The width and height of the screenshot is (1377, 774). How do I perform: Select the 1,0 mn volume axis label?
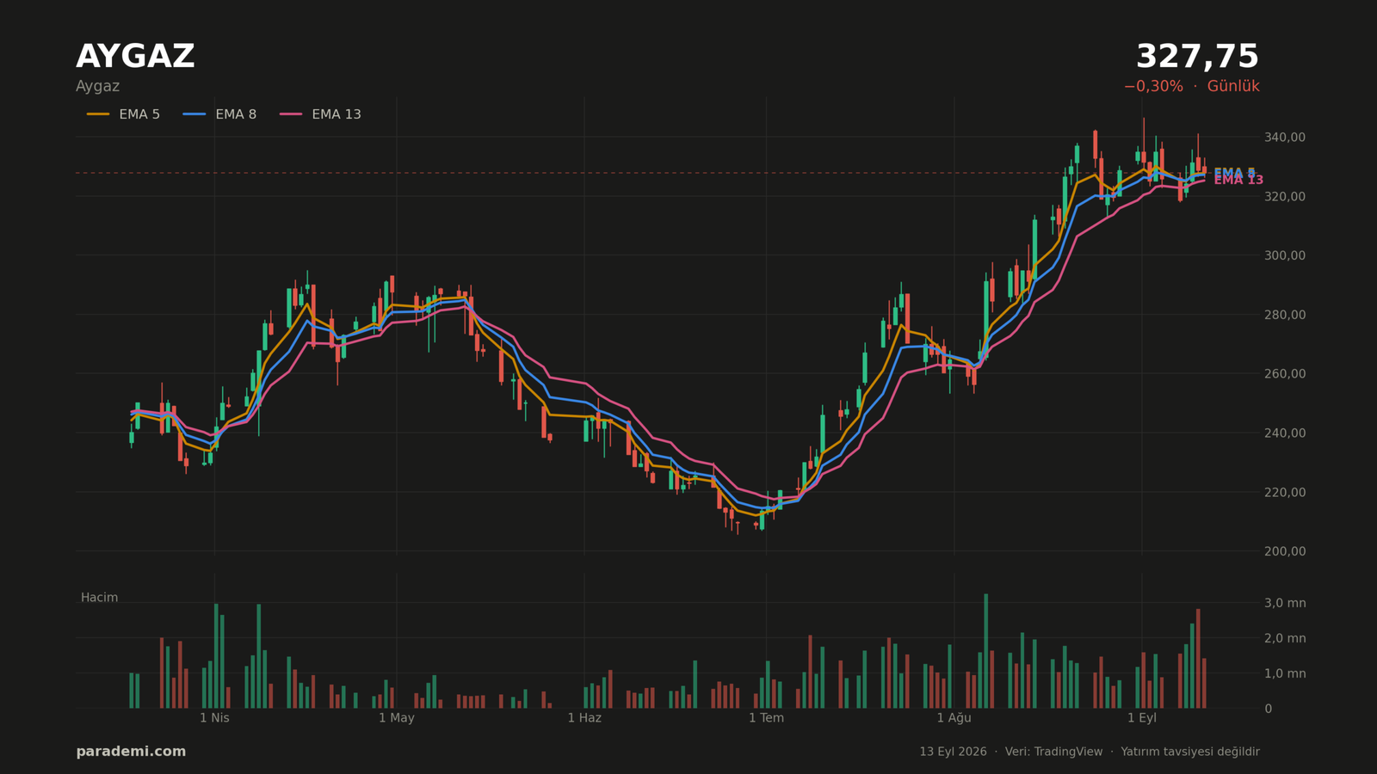coord(1284,673)
